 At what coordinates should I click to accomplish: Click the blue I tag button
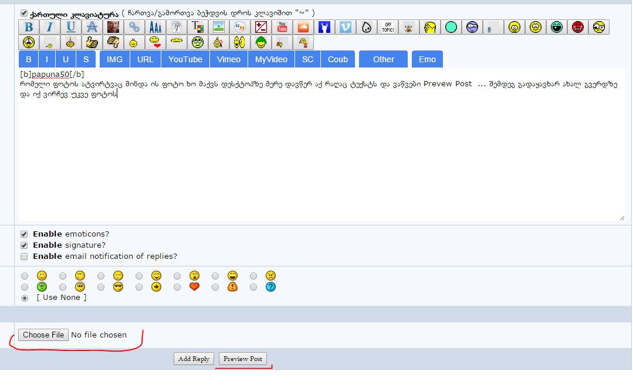coord(47,59)
